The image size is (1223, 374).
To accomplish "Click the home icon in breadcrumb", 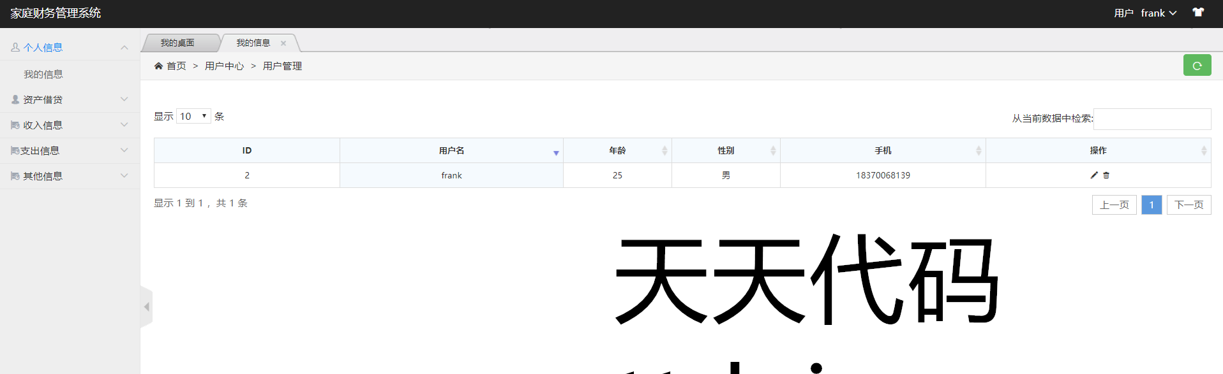I will [158, 66].
